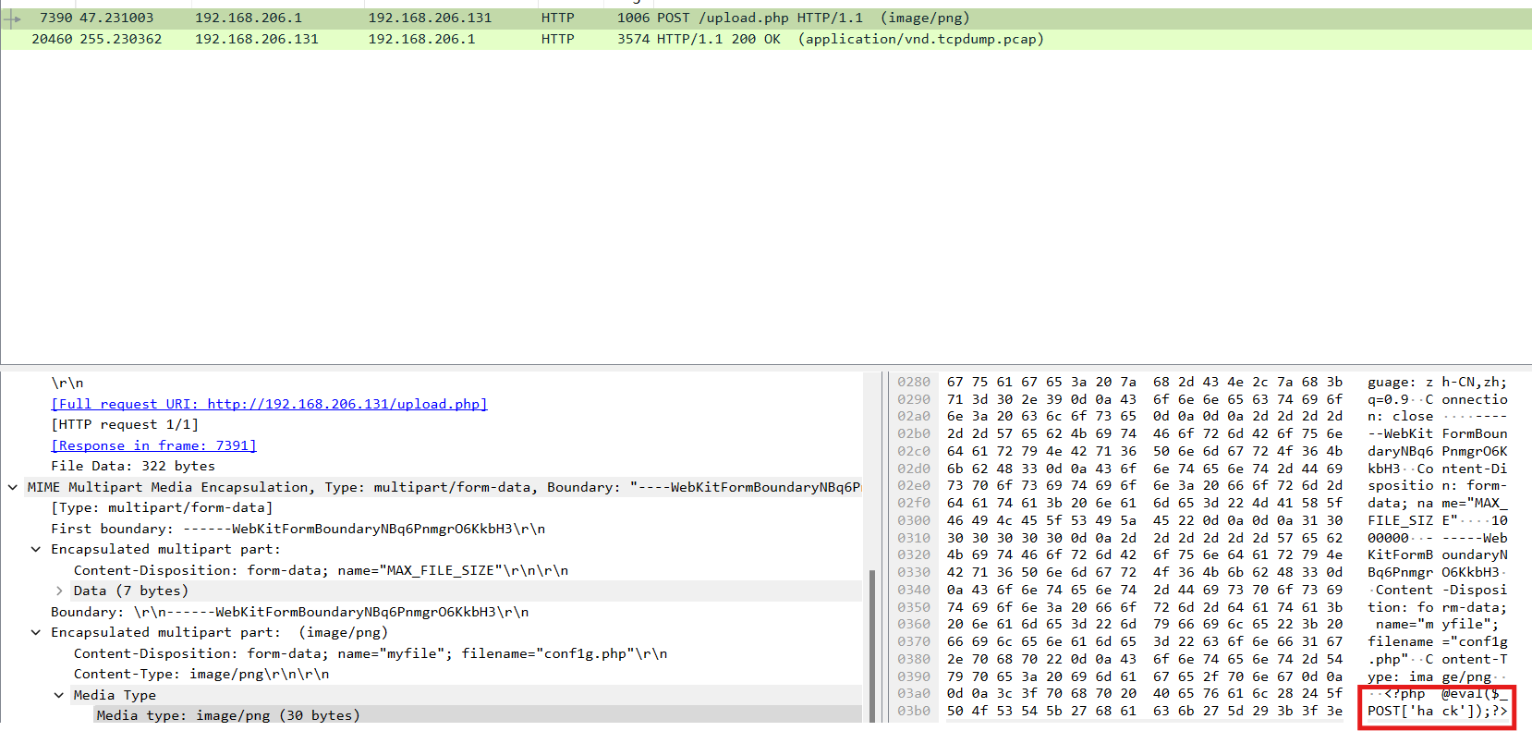
Task: Open the Full request URI link
Action: (x=269, y=404)
